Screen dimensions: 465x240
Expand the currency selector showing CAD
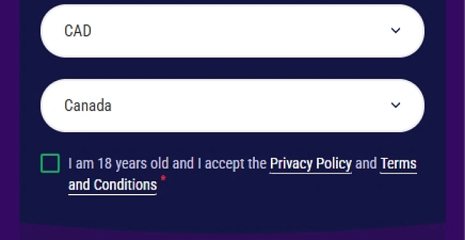(x=232, y=31)
